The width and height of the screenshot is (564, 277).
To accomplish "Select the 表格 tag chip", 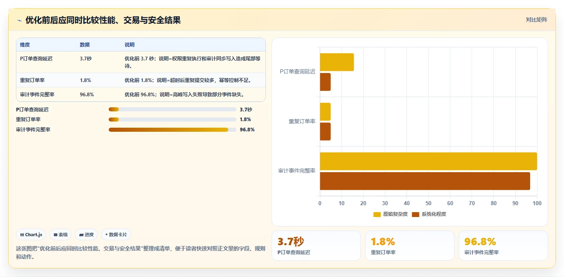I will [x=60, y=235].
